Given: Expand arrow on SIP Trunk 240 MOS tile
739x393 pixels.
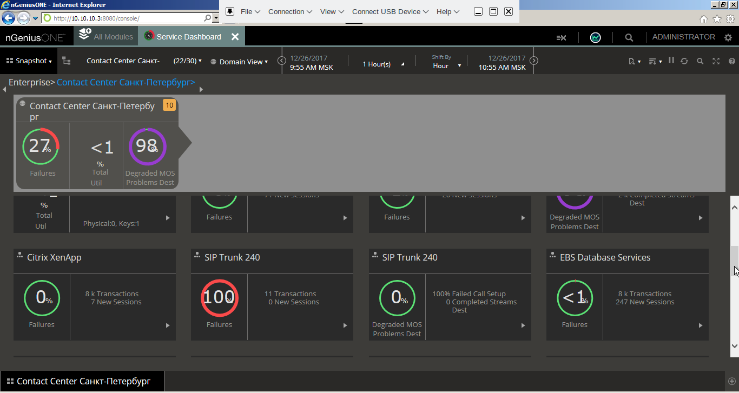Looking at the screenshot, I should click(x=523, y=325).
